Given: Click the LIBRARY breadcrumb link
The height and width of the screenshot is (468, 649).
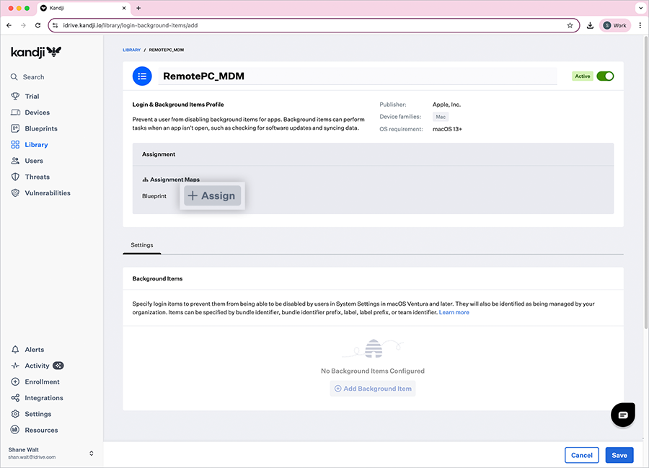Looking at the screenshot, I should [131, 50].
